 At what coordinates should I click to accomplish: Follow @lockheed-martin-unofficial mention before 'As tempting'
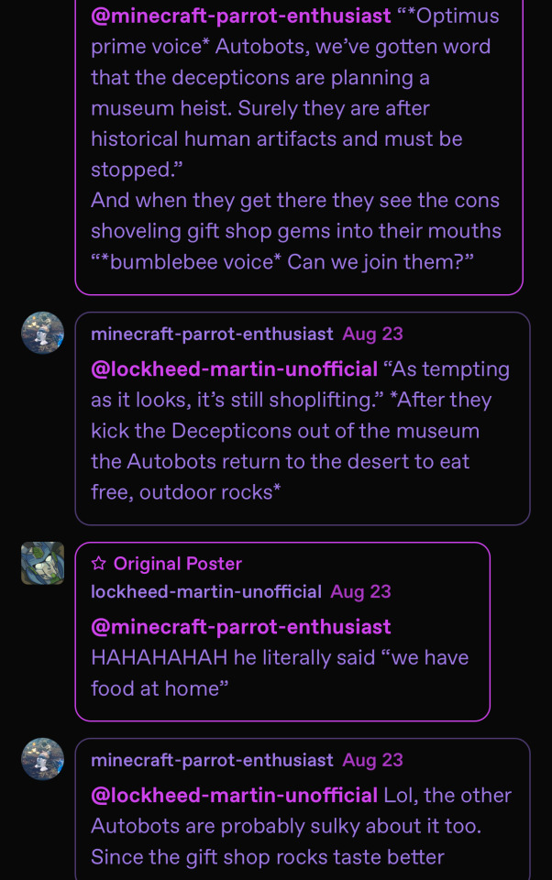pos(234,369)
